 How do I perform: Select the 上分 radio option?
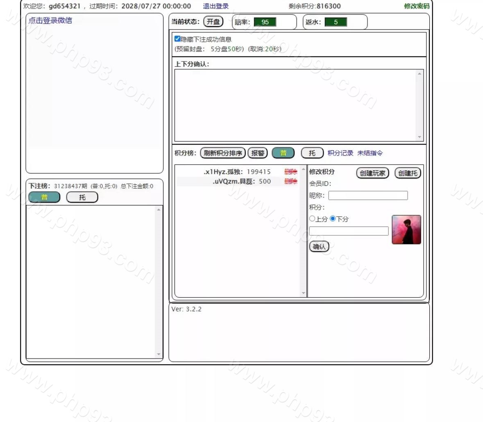[312, 219]
